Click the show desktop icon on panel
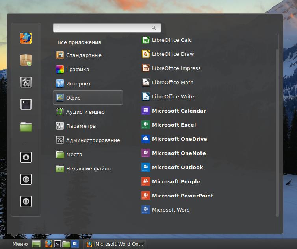Image resolution: width=297 pixels, height=249 pixels. click(x=36, y=244)
